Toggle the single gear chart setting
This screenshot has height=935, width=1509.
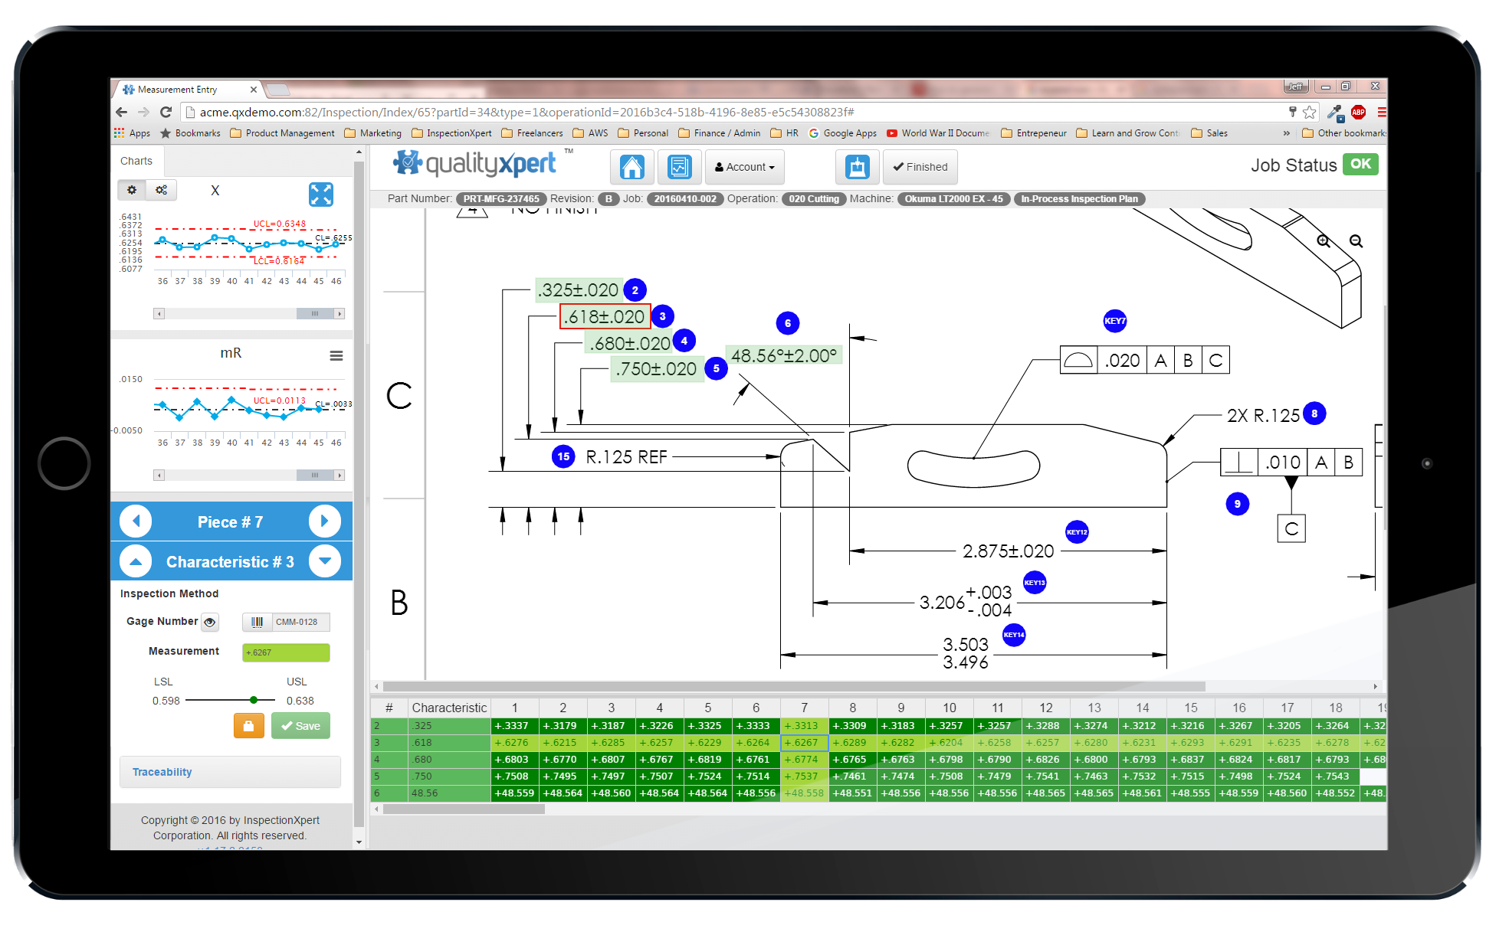(x=132, y=190)
